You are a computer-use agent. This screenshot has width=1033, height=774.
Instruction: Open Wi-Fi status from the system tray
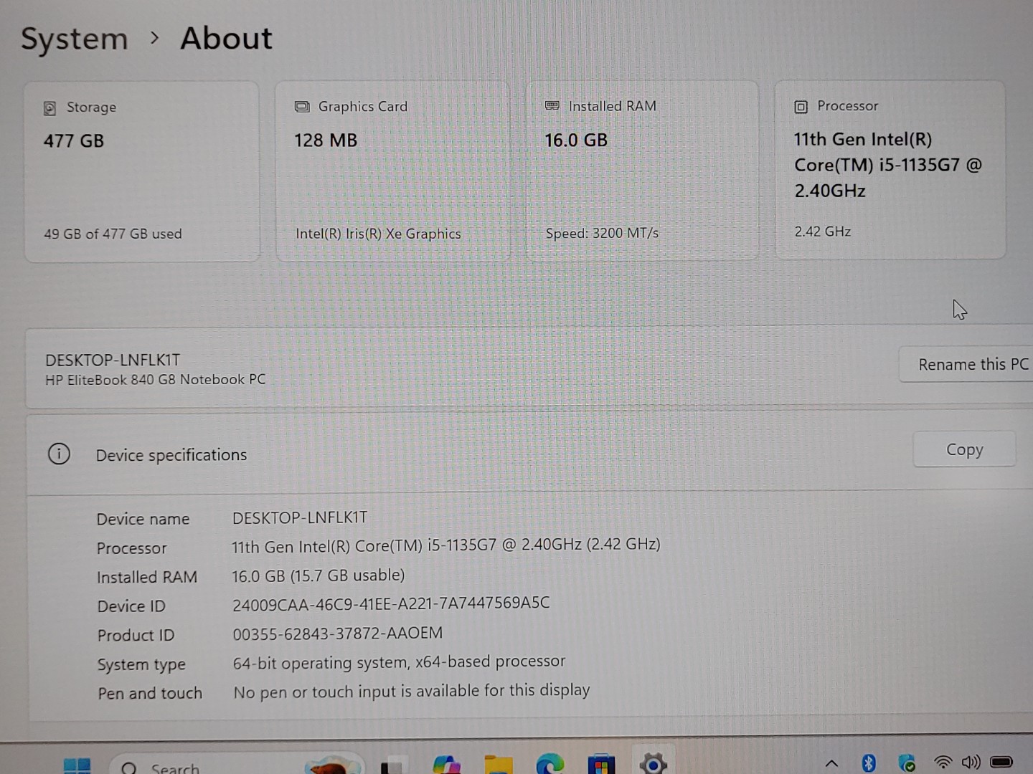(942, 762)
